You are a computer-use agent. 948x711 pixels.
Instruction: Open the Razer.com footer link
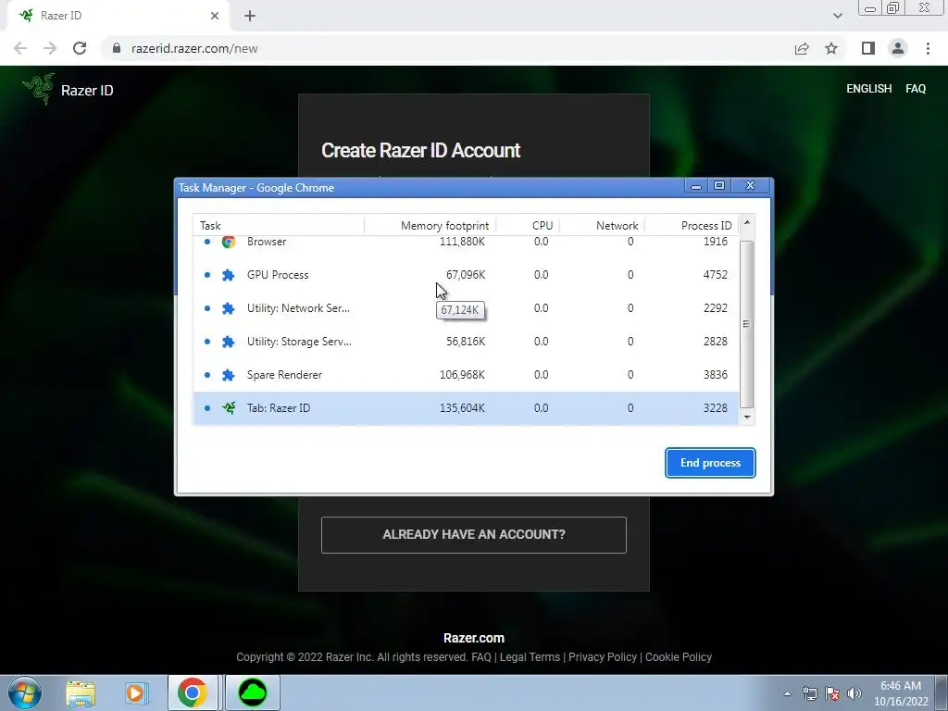[x=474, y=638]
